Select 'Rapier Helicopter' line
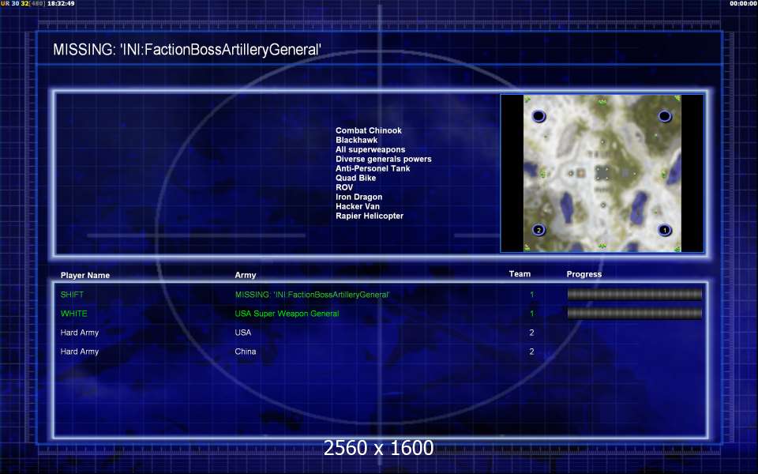This screenshot has width=758, height=474. tap(370, 216)
